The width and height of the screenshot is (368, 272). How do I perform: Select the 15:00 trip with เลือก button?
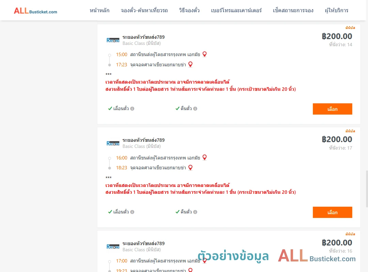(332, 109)
